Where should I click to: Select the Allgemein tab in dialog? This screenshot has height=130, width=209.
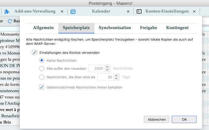click(43, 28)
